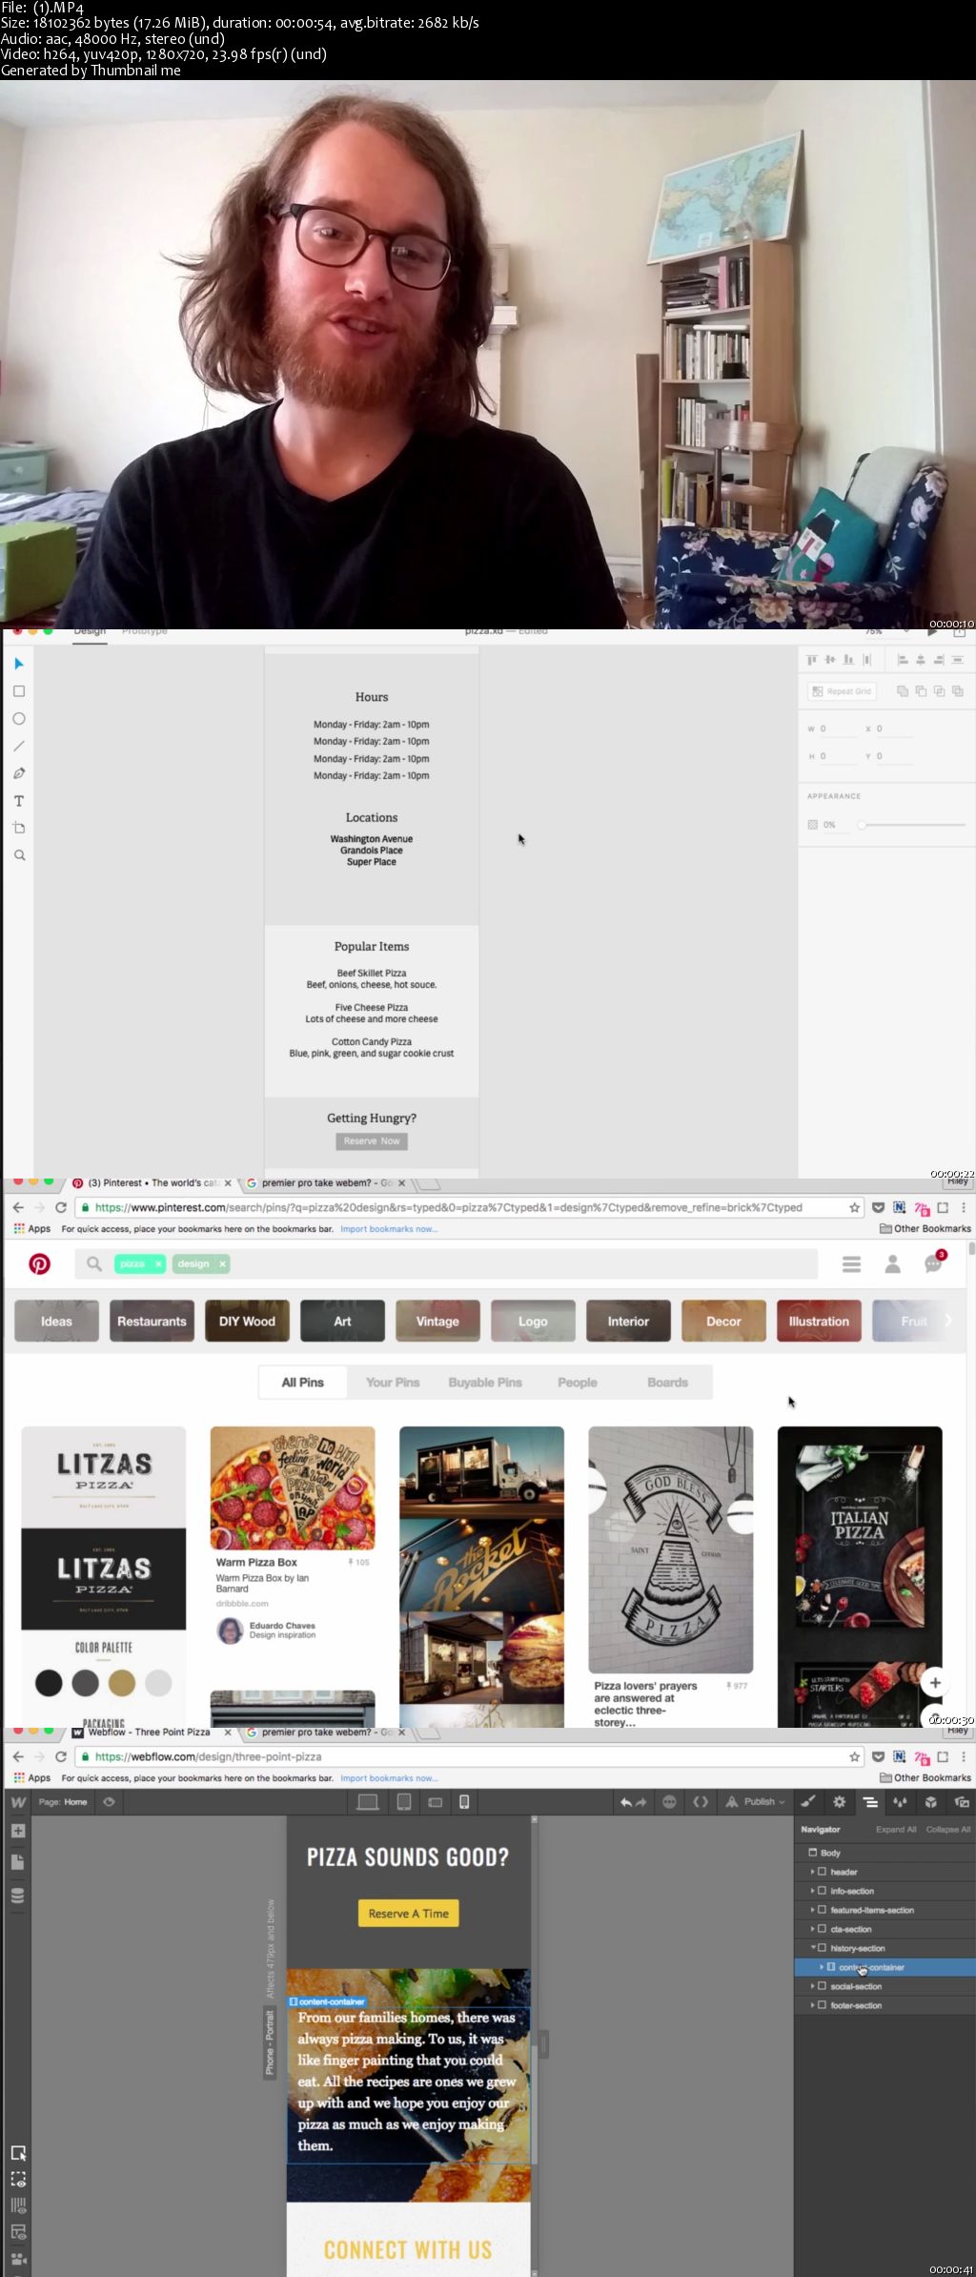Viewport: 976px width, 2277px height.
Task: Toggle Webflow preview eye icon
Action: point(109,1802)
